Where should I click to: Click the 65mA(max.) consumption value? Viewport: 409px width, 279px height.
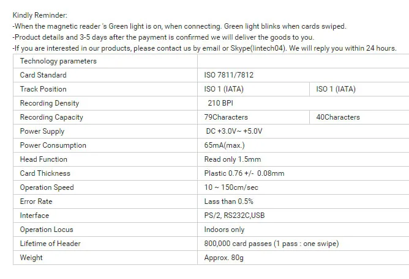[x=224, y=145]
